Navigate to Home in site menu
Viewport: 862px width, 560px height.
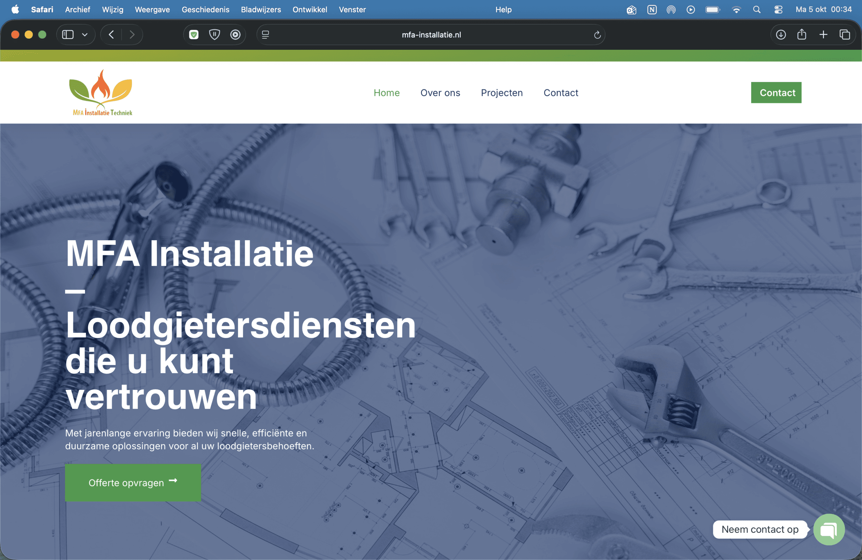click(387, 92)
